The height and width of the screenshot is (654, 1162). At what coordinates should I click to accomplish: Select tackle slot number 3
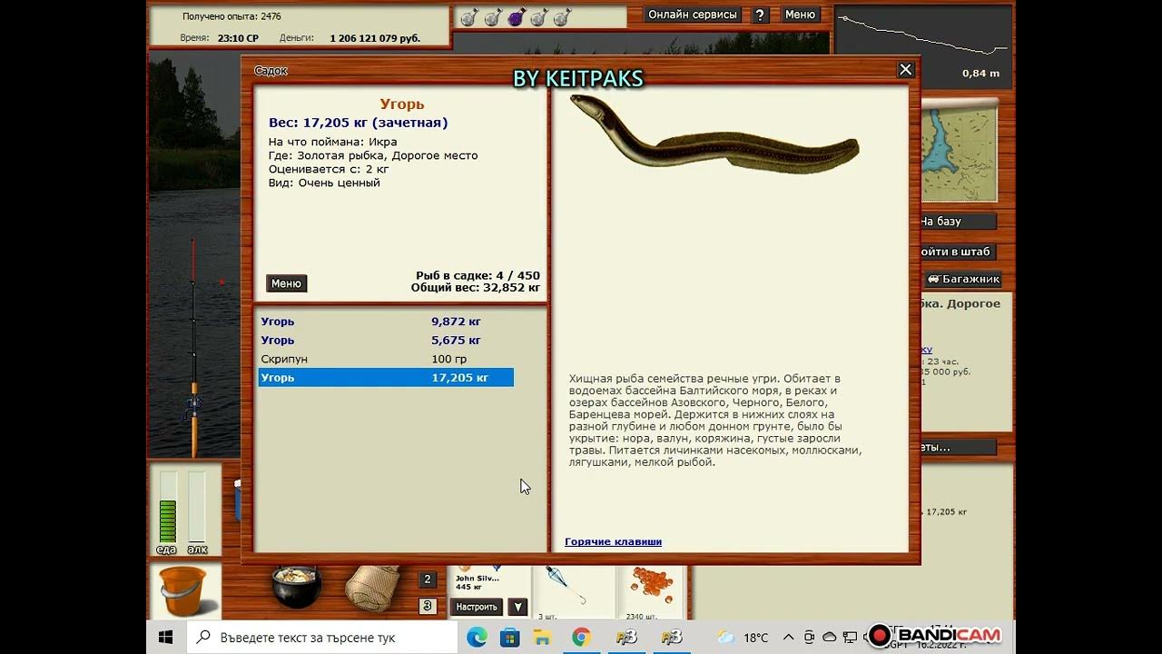428,606
